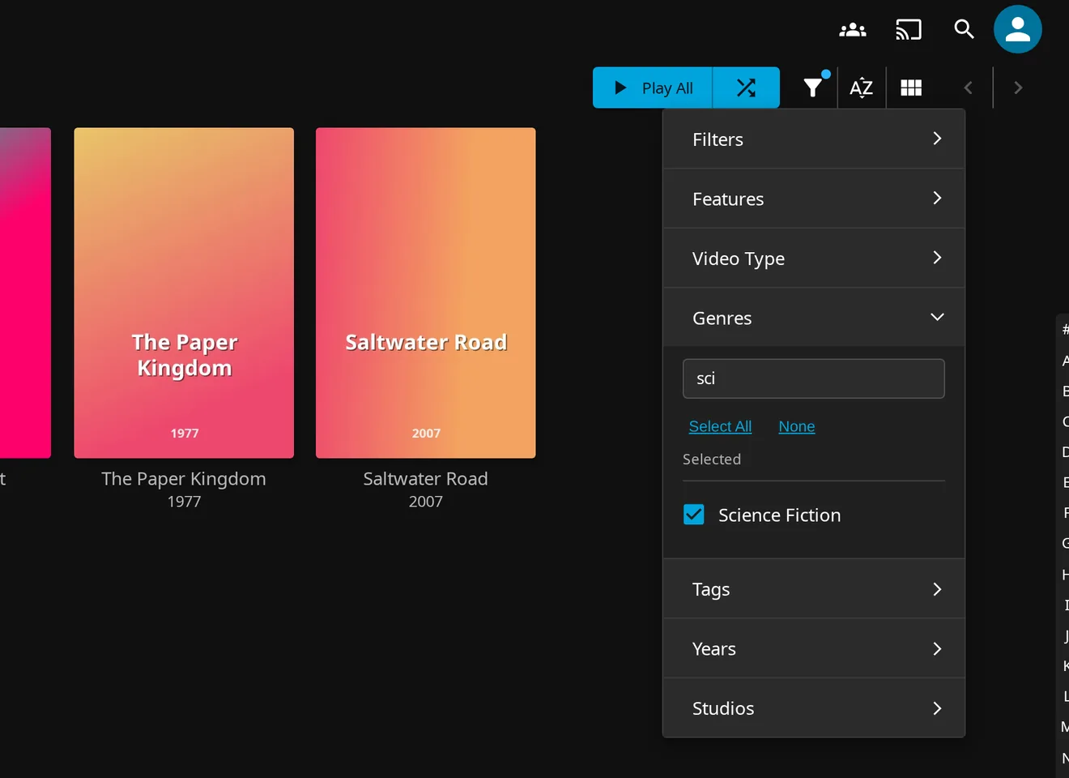1069x778 pixels.
Task: Click the Saltwater Road title below the poster
Action: point(426,479)
